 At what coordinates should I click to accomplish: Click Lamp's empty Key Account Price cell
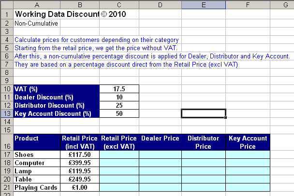pyautogui.click(x=248, y=171)
